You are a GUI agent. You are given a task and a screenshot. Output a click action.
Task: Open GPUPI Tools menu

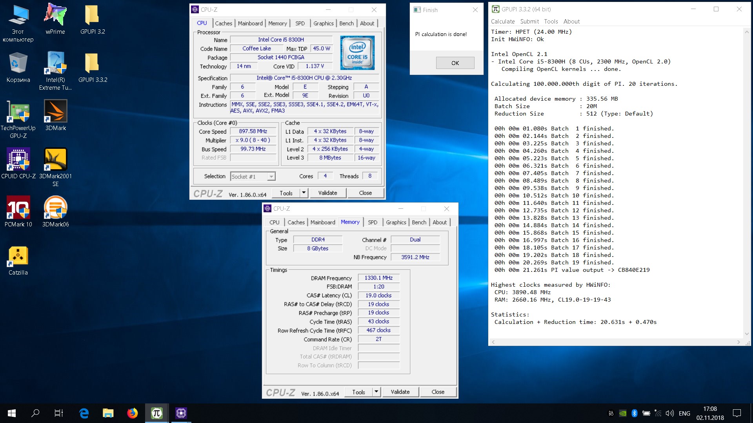551,22
